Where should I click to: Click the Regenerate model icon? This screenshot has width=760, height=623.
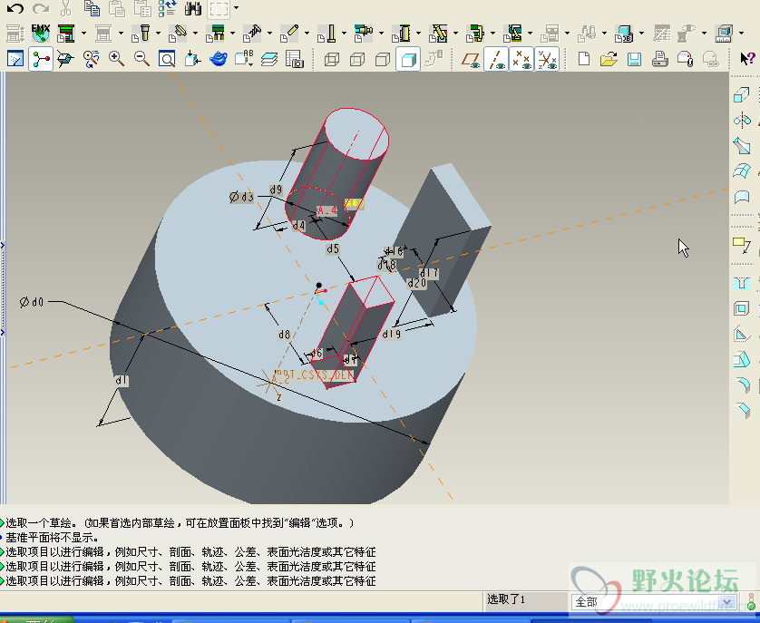168,8
